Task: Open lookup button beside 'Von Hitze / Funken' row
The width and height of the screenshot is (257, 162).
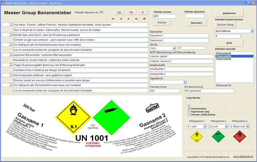Action: click(11, 25)
